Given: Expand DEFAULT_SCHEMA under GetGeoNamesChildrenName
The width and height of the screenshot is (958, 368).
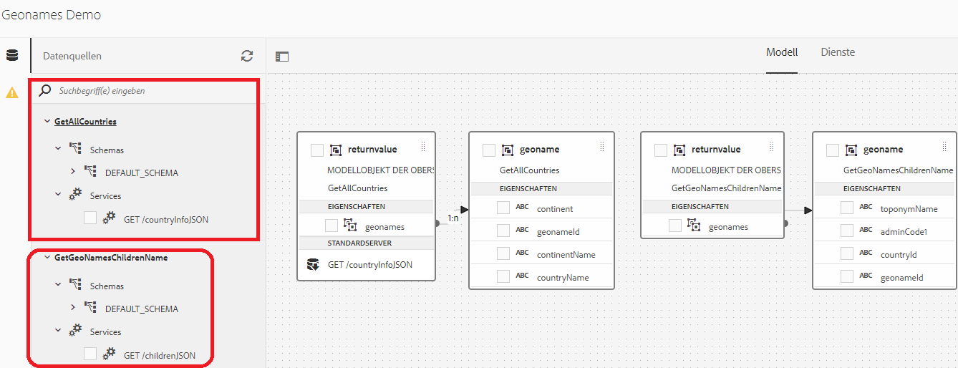Looking at the screenshot, I should click(73, 308).
